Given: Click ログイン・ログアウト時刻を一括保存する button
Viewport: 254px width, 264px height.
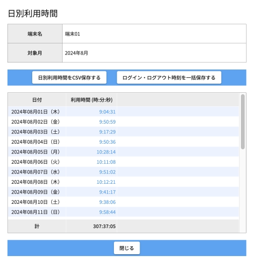Looking at the screenshot, I should [169, 77].
